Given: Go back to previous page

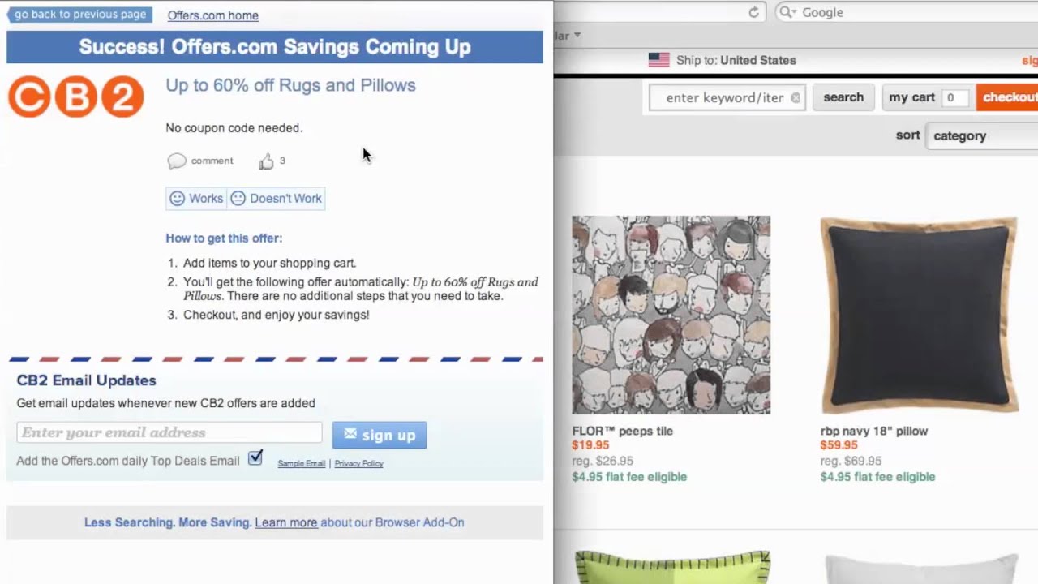Looking at the screenshot, I should [79, 15].
